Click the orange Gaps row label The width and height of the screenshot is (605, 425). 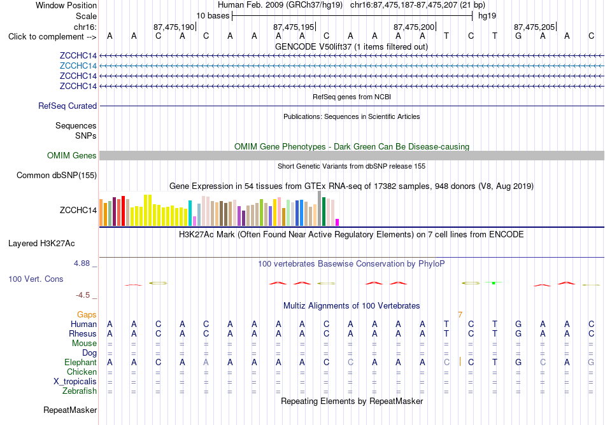87,315
